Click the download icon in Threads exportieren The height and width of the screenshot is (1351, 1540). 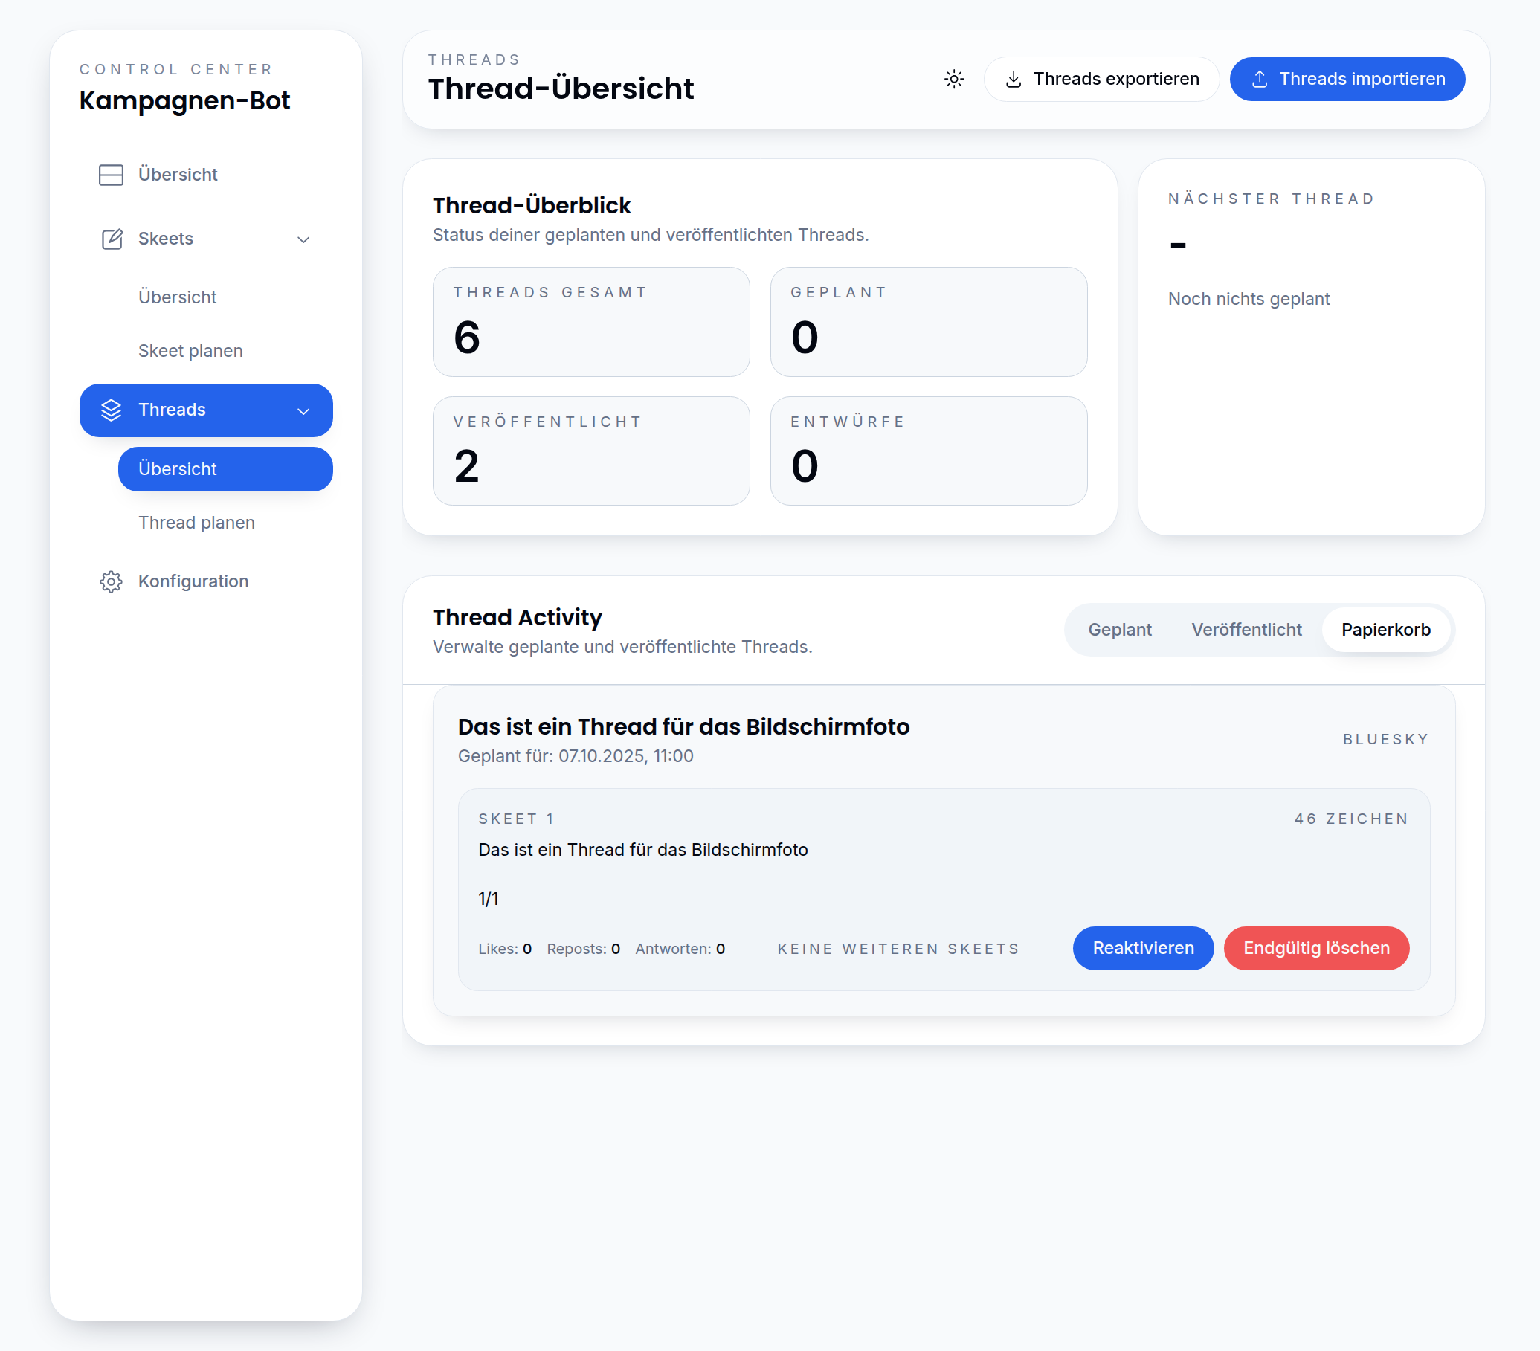[x=1014, y=79]
